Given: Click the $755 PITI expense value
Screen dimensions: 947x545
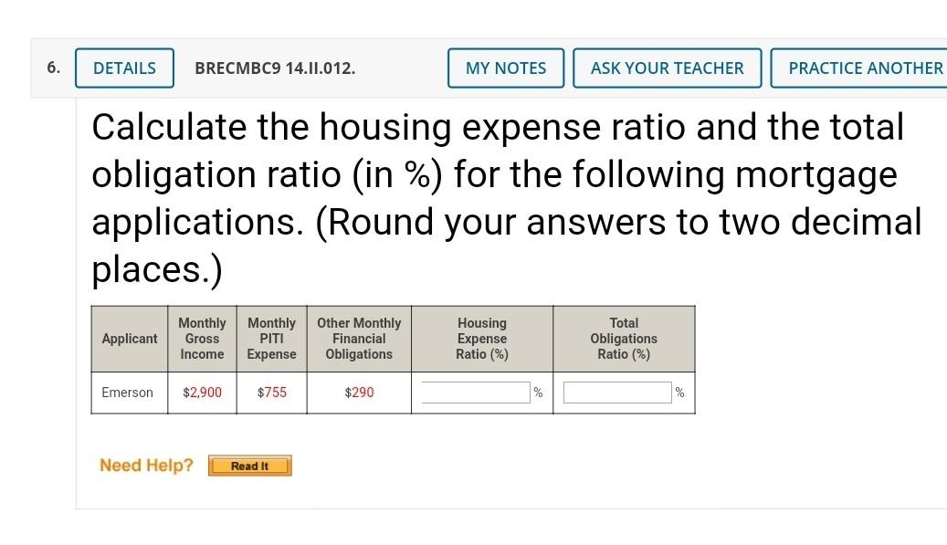Looking at the screenshot, I should coord(271,393).
